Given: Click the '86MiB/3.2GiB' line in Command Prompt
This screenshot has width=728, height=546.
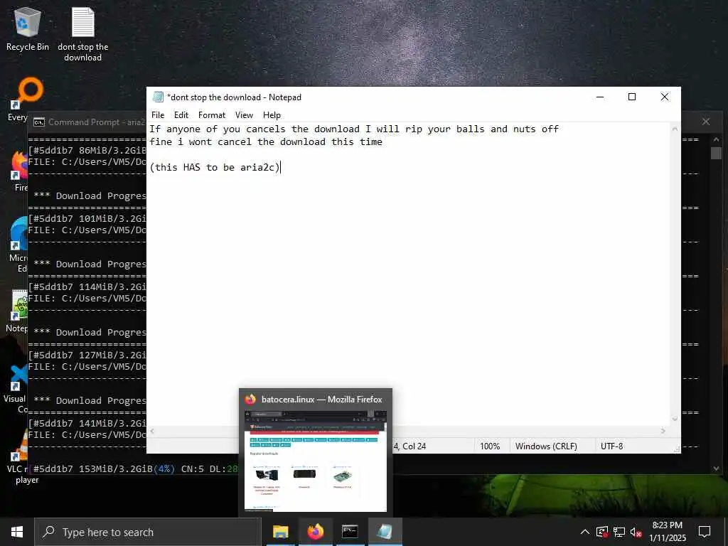Looking at the screenshot, I should pyautogui.click(x=87, y=150).
